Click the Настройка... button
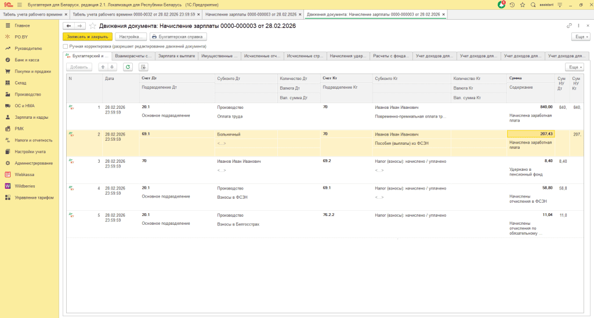594x318 pixels. [131, 36]
